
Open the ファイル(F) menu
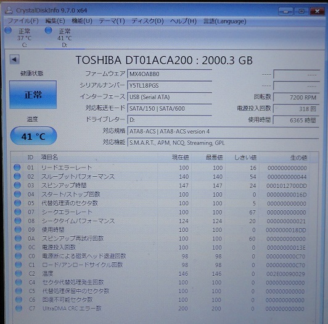coord(23,21)
